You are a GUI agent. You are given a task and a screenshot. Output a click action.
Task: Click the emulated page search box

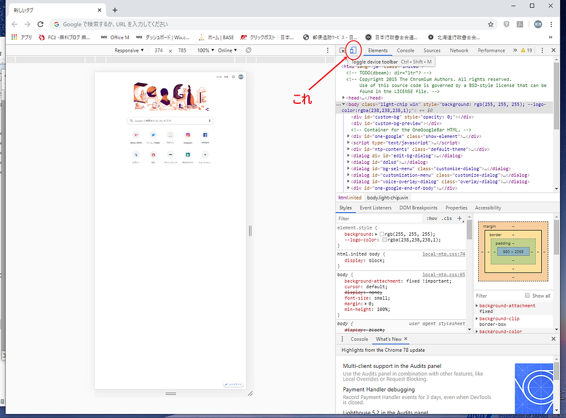(x=170, y=120)
